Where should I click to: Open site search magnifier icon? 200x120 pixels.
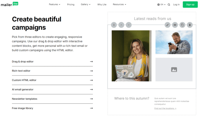169,5
